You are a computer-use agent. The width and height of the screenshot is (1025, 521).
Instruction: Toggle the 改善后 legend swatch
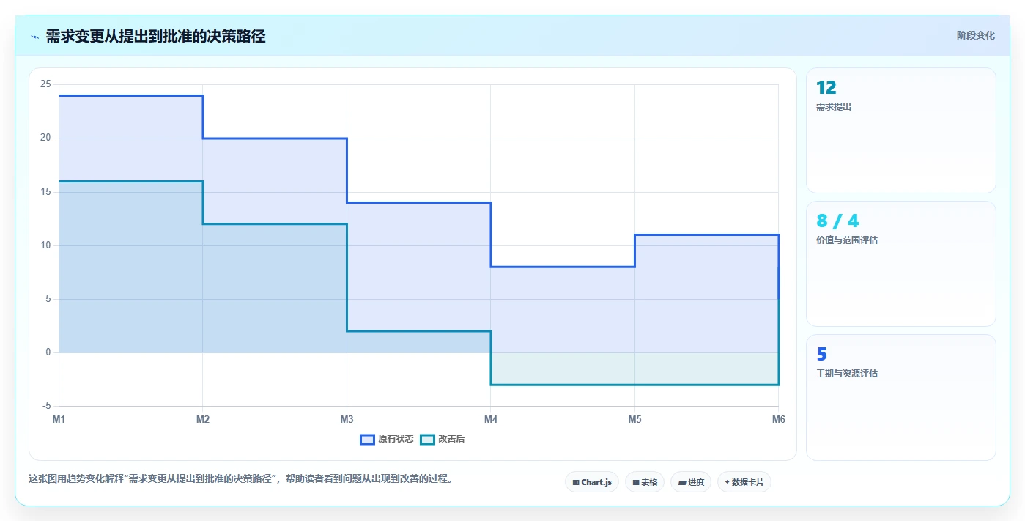point(427,439)
